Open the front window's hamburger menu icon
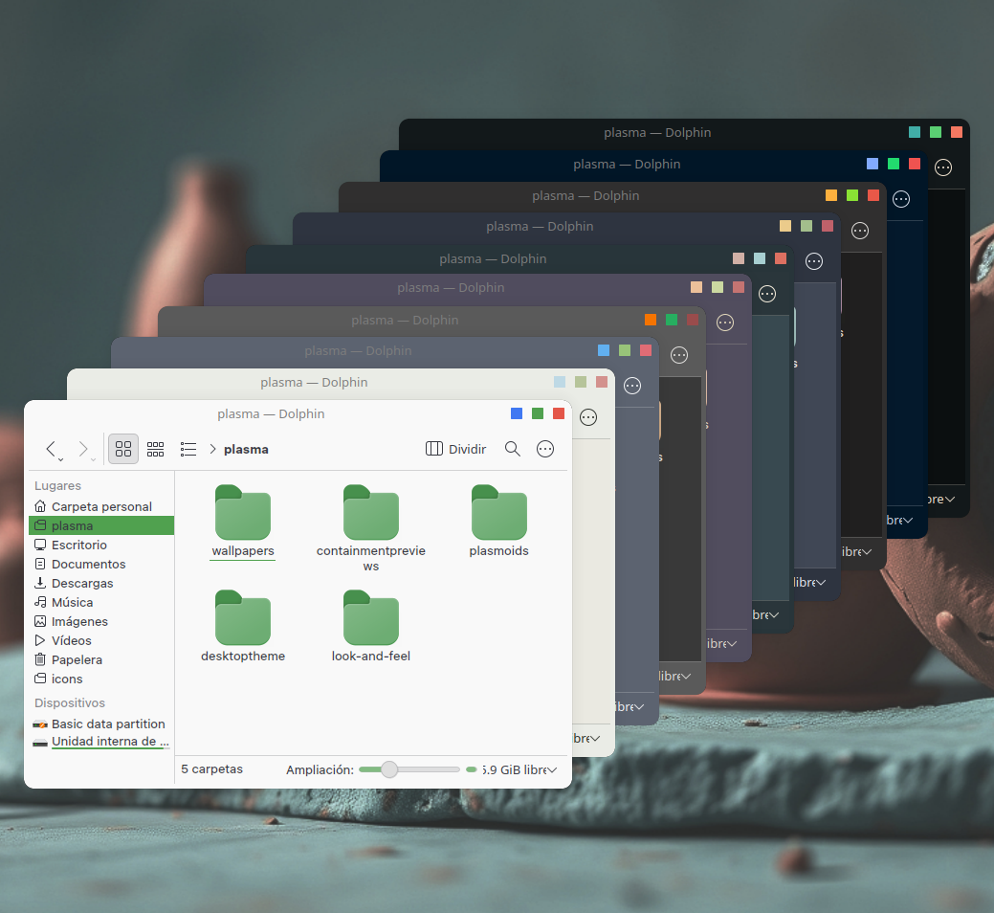The width and height of the screenshot is (994, 913). coord(545,449)
